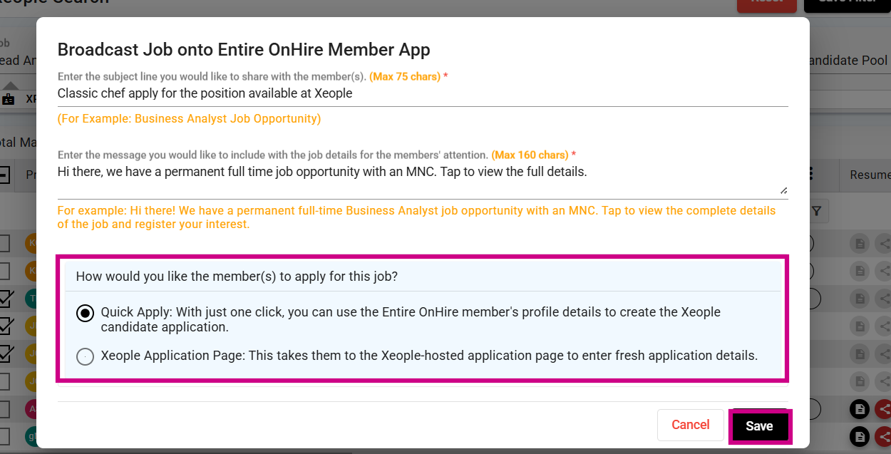
Task: Switch to the Candidate Pool tab
Action: (850, 61)
